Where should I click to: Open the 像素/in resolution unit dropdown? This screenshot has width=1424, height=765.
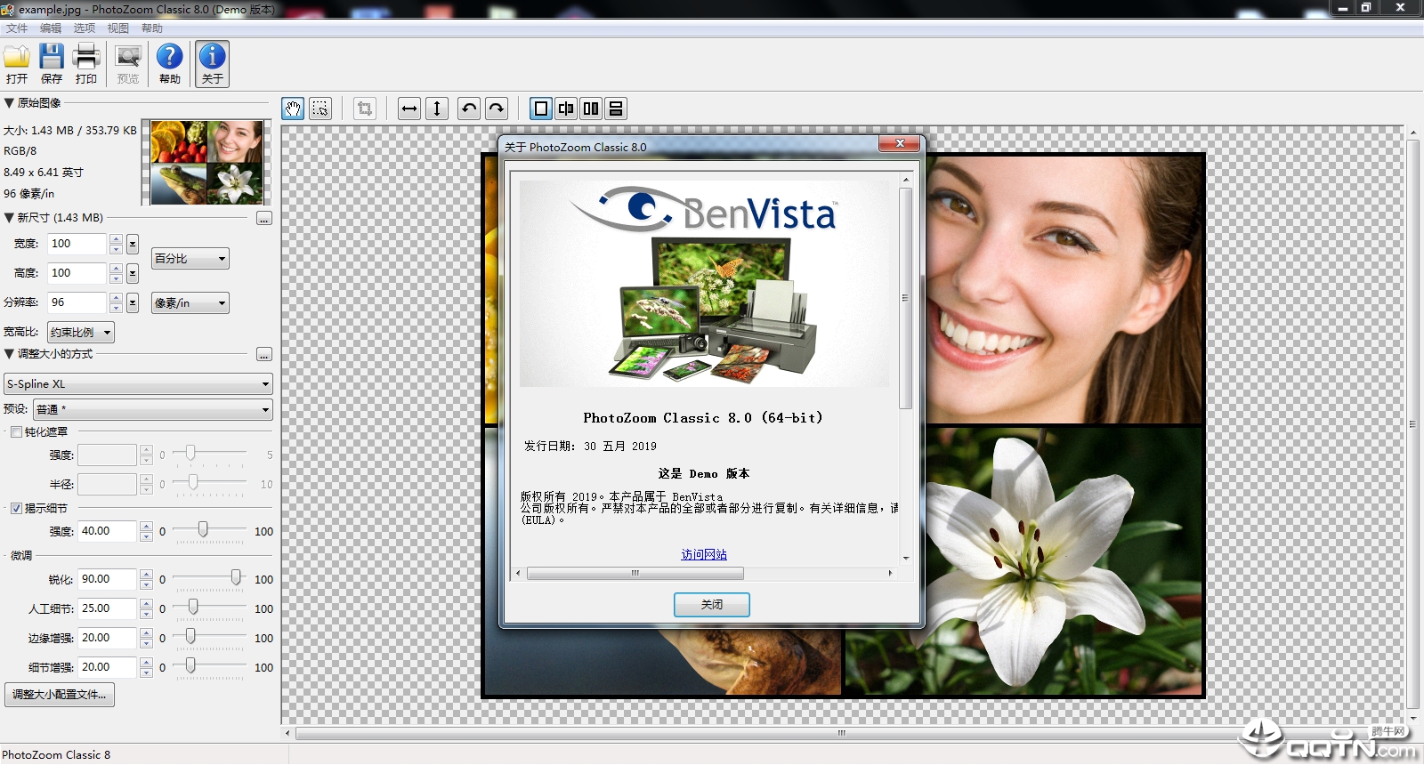coord(190,303)
